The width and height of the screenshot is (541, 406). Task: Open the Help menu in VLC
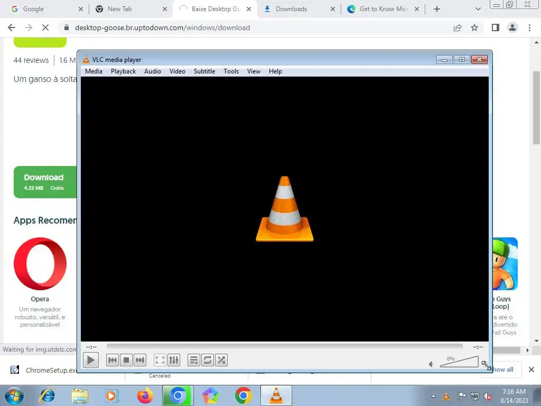pyautogui.click(x=275, y=71)
